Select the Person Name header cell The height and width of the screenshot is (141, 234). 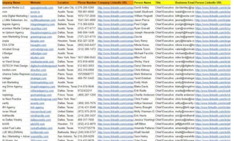144,3
